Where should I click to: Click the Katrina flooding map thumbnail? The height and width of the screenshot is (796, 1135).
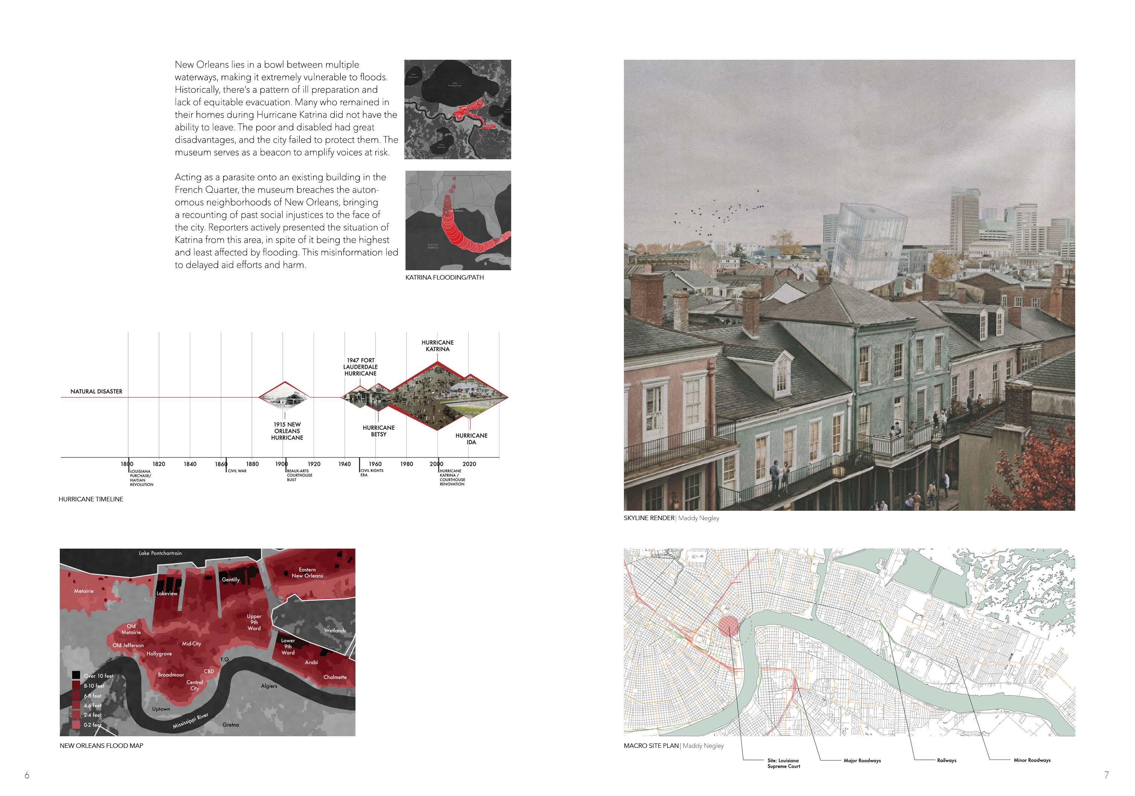pyautogui.click(x=457, y=109)
